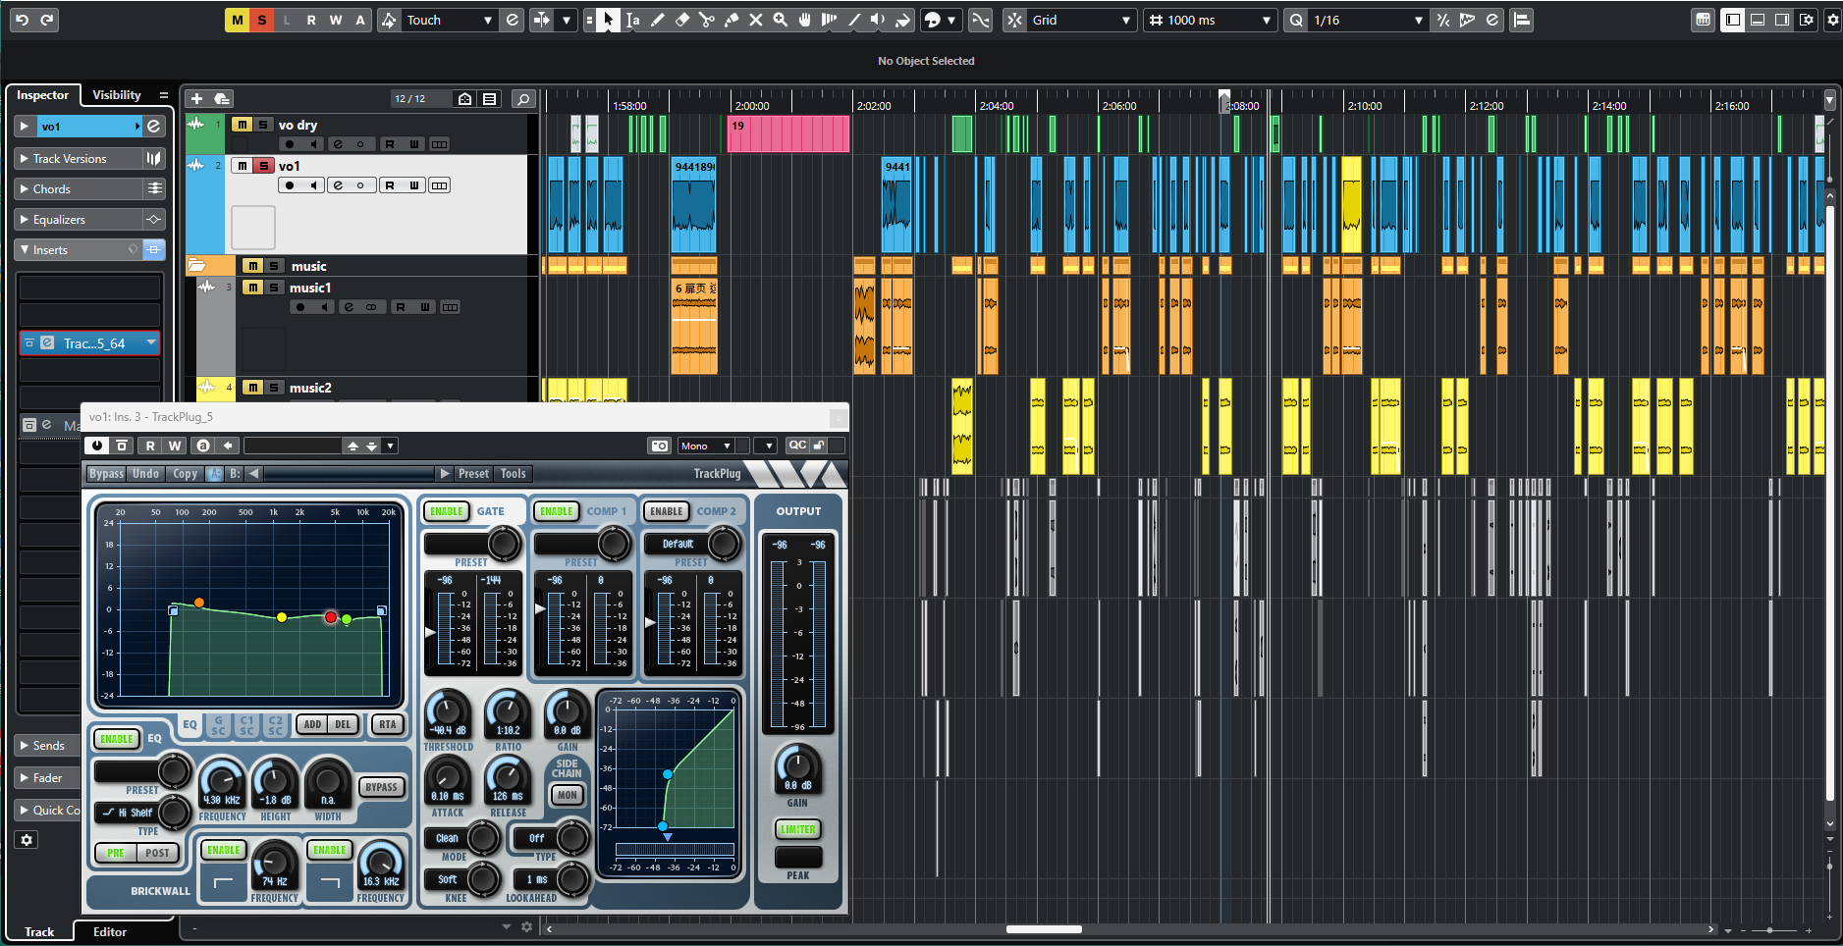This screenshot has width=1843, height=946.
Task: Open the Find Tracks search icon
Action: pyautogui.click(x=523, y=98)
